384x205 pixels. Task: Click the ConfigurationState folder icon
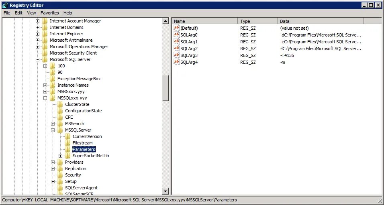click(60, 111)
